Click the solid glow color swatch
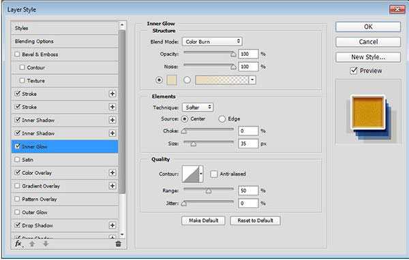 coord(172,80)
